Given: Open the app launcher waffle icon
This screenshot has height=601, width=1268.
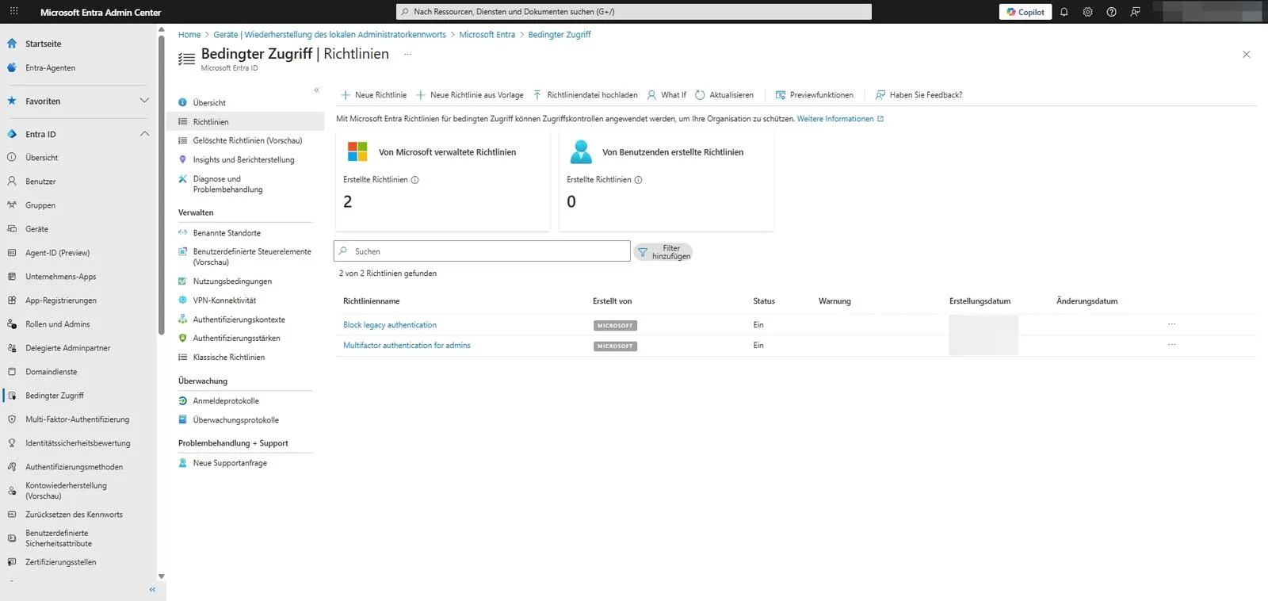Looking at the screenshot, I should tap(13, 12).
